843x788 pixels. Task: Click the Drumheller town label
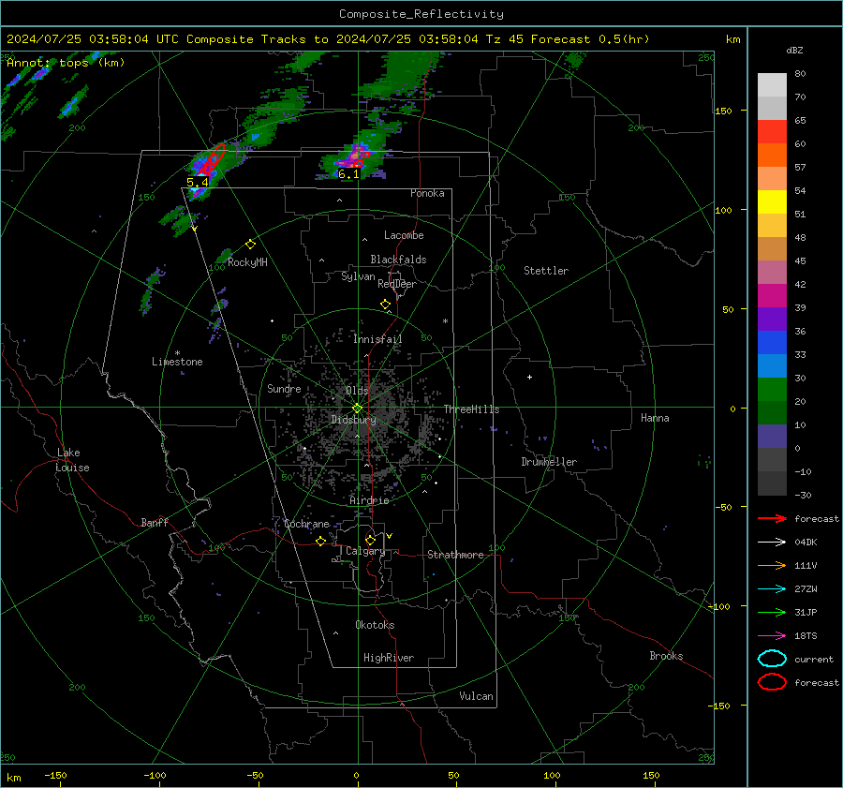point(549,462)
